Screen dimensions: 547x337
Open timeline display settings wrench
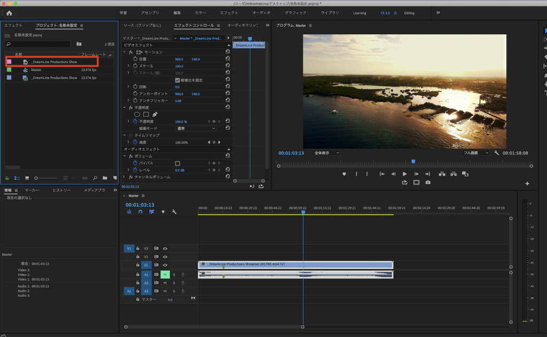174,212
